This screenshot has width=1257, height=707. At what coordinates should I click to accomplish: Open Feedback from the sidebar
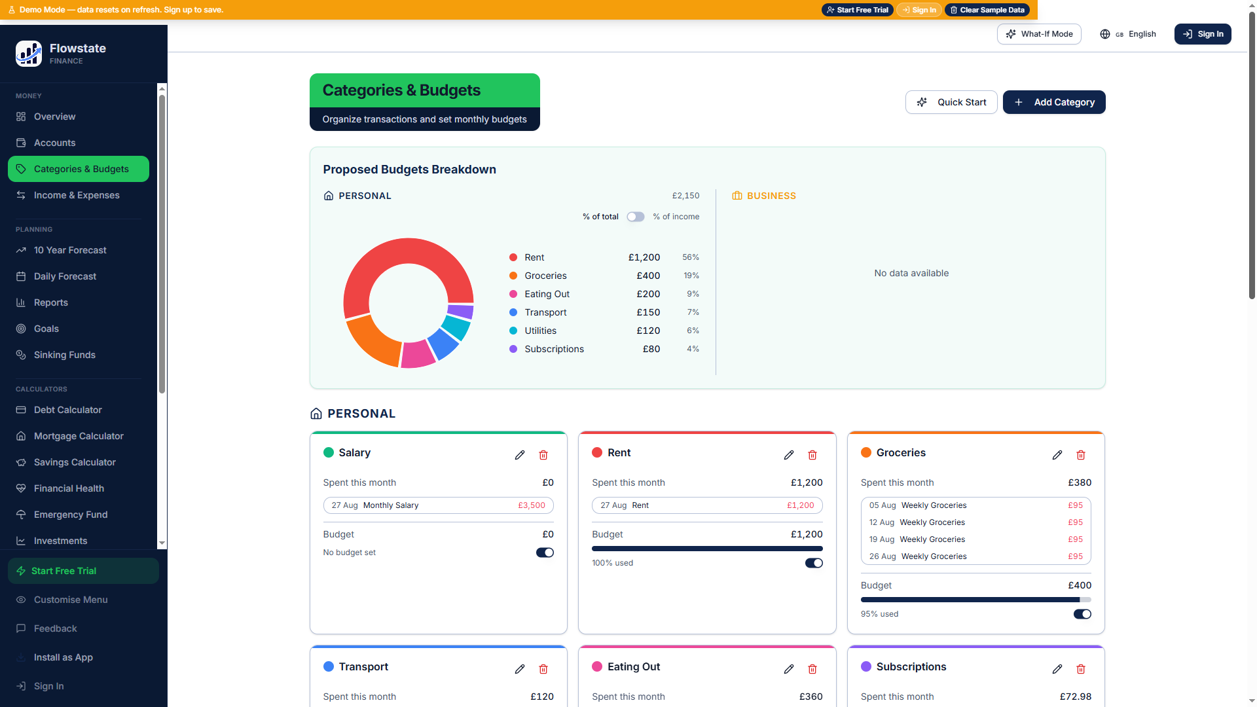coord(83,628)
